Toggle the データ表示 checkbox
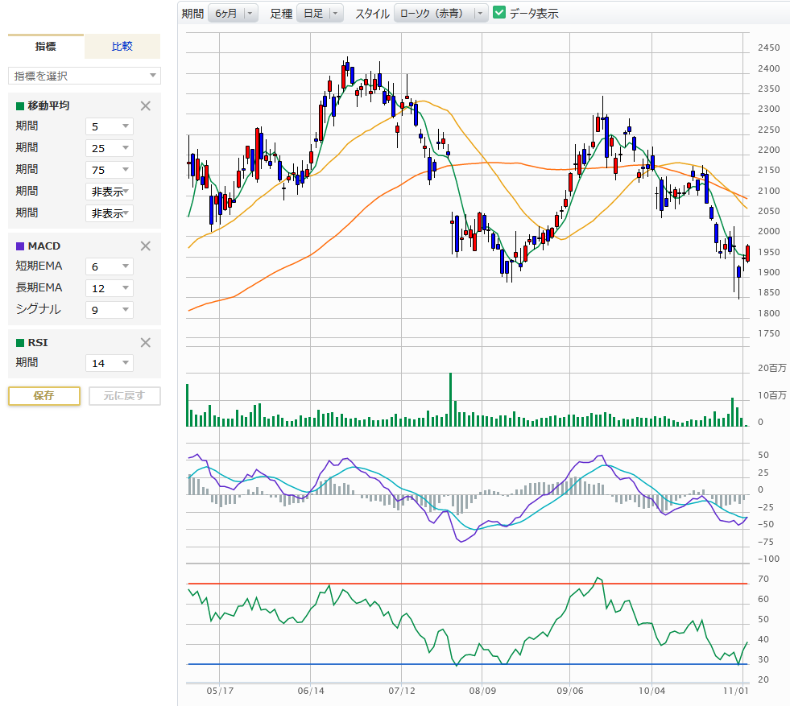Viewport: 790px width, 706px height. coord(499,13)
